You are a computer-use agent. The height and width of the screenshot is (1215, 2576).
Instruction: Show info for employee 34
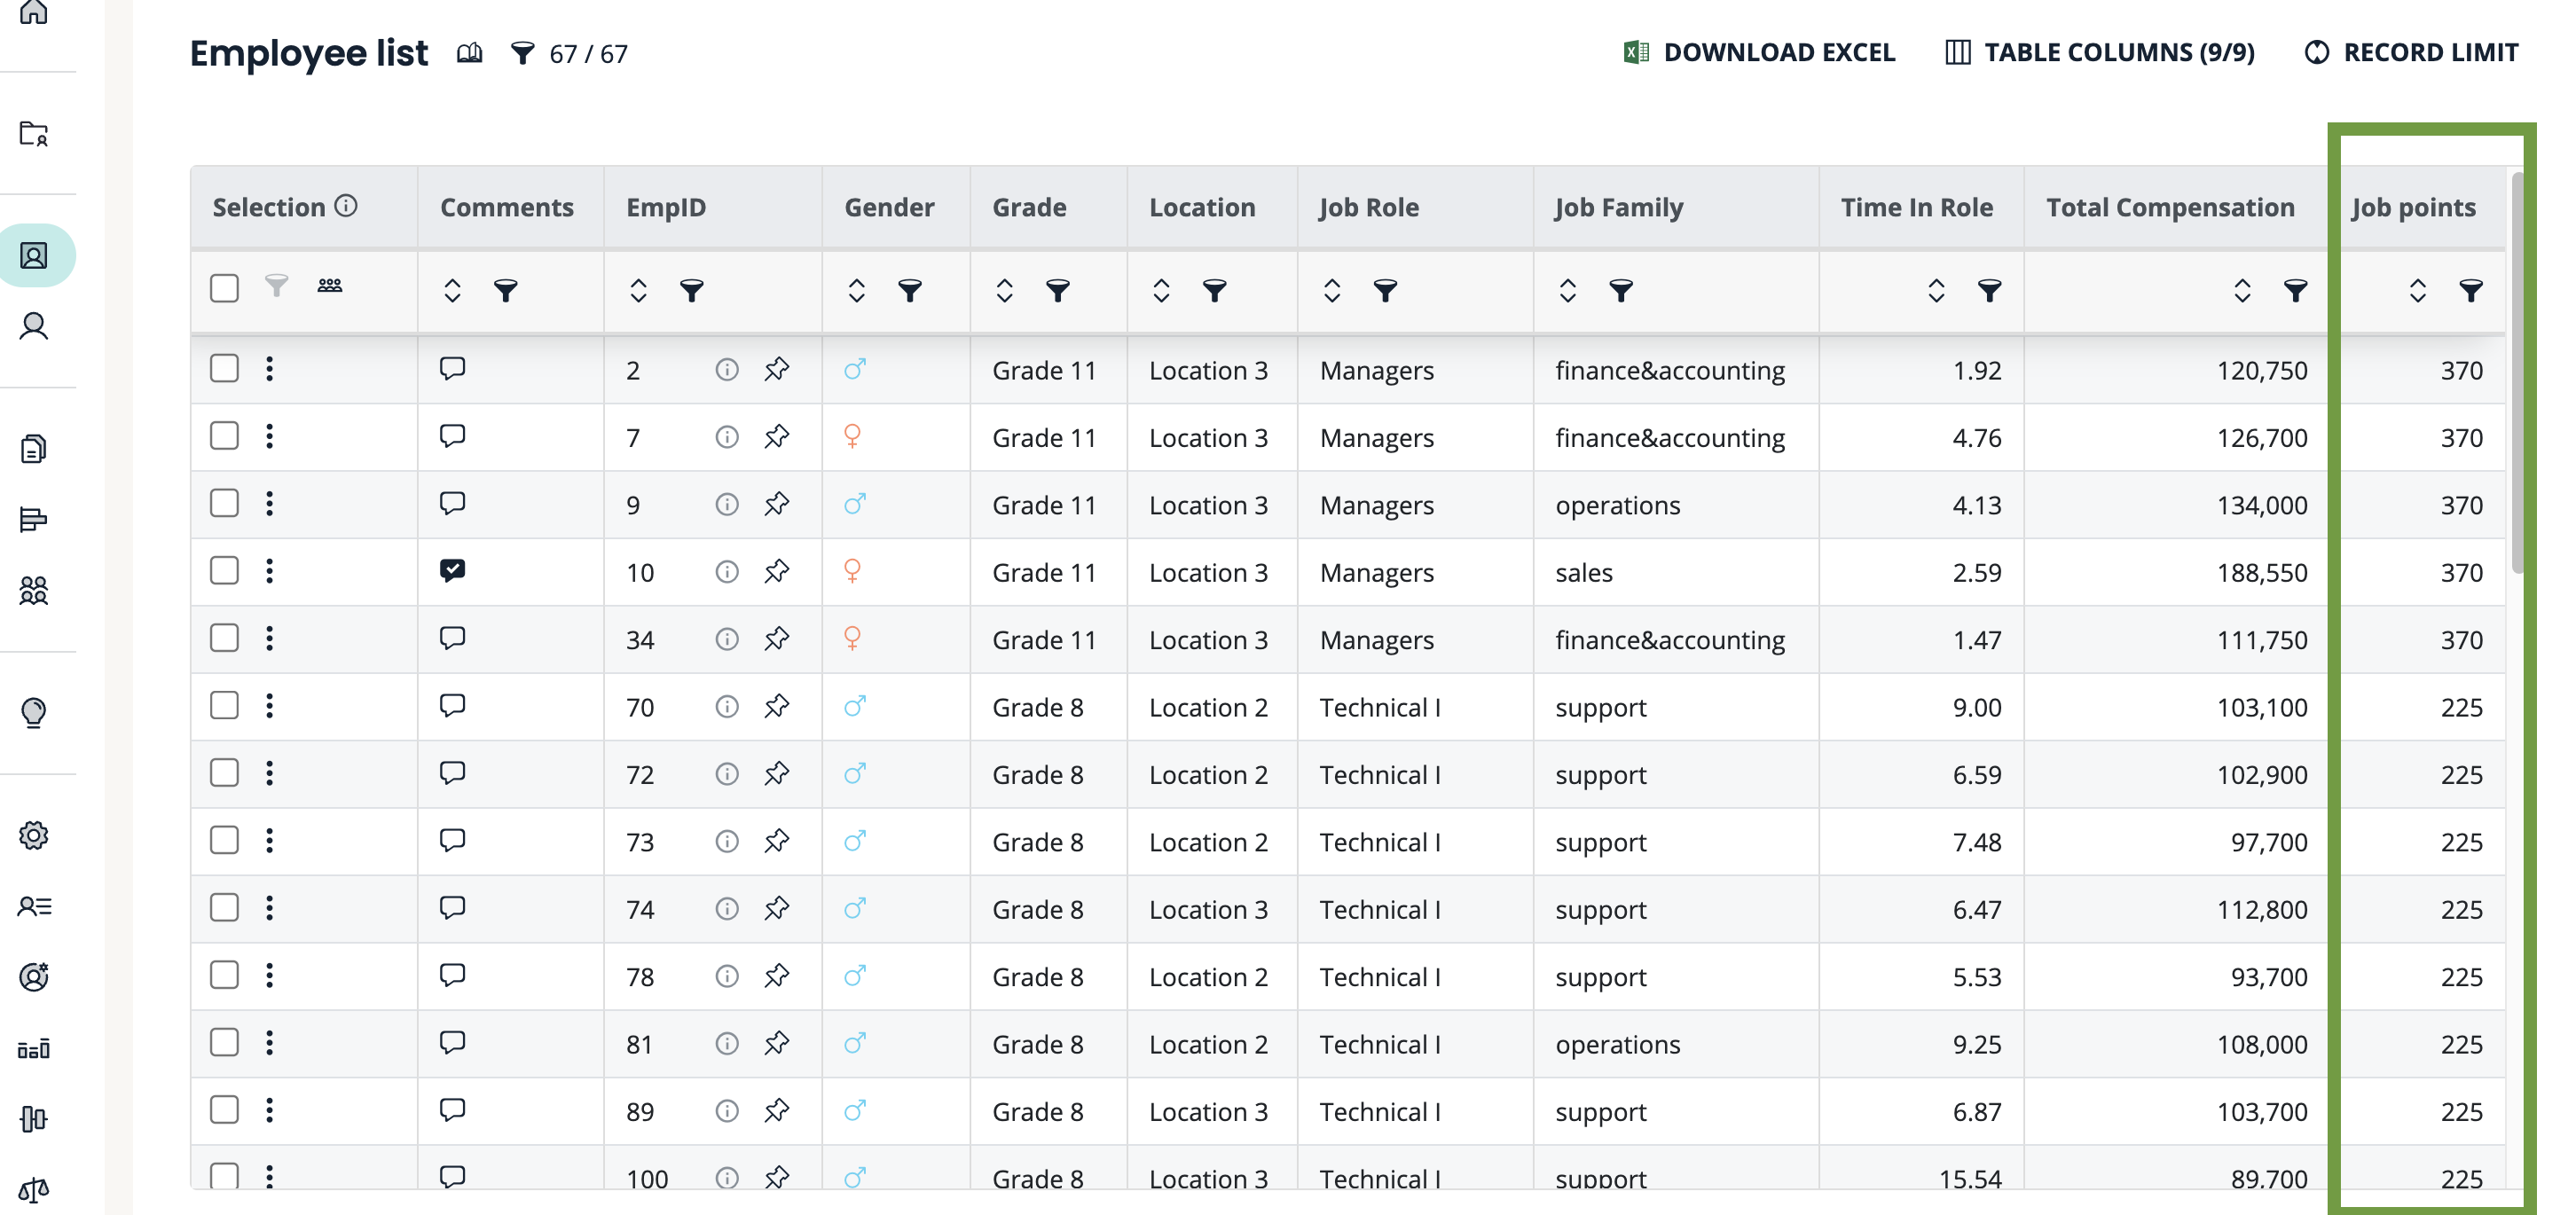(x=727, y=639)
